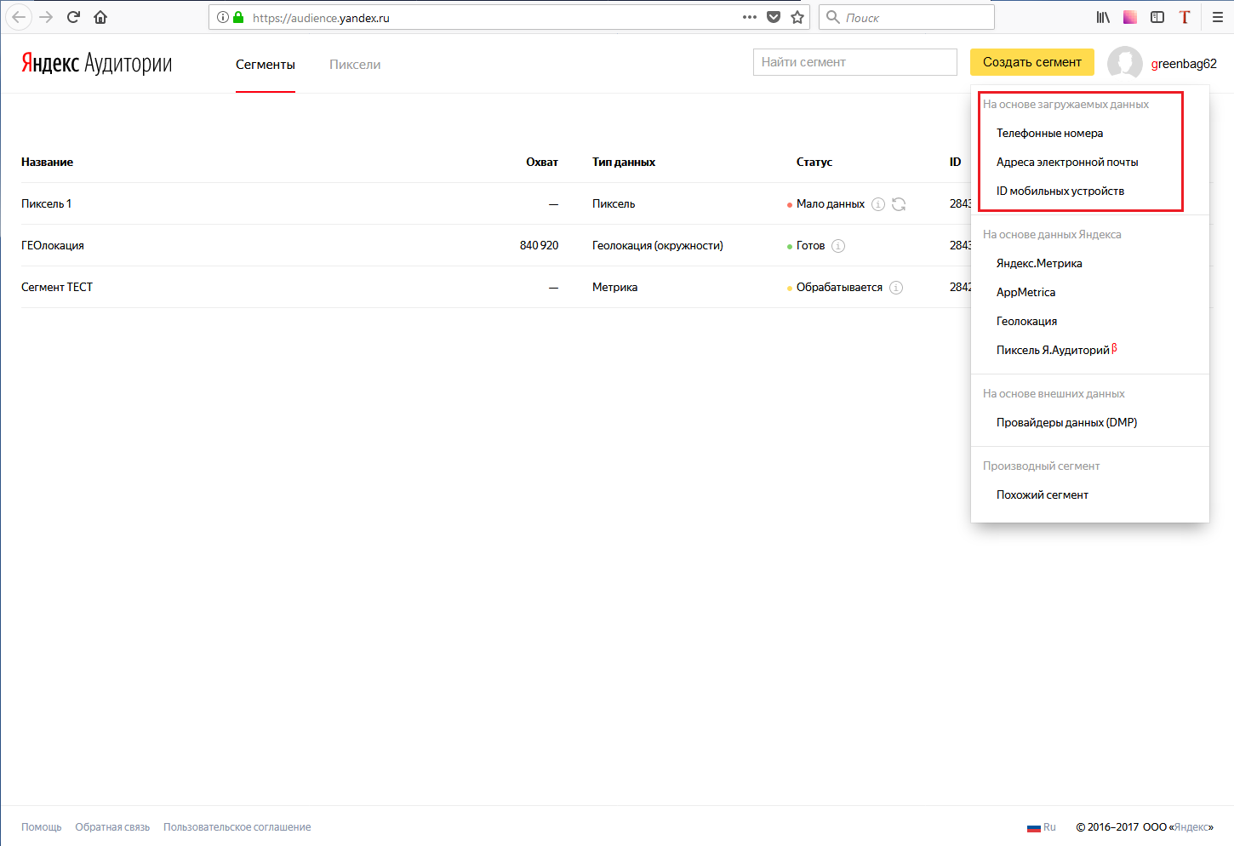
Task: Bookmark this page with the star icon
Action: 797,17
